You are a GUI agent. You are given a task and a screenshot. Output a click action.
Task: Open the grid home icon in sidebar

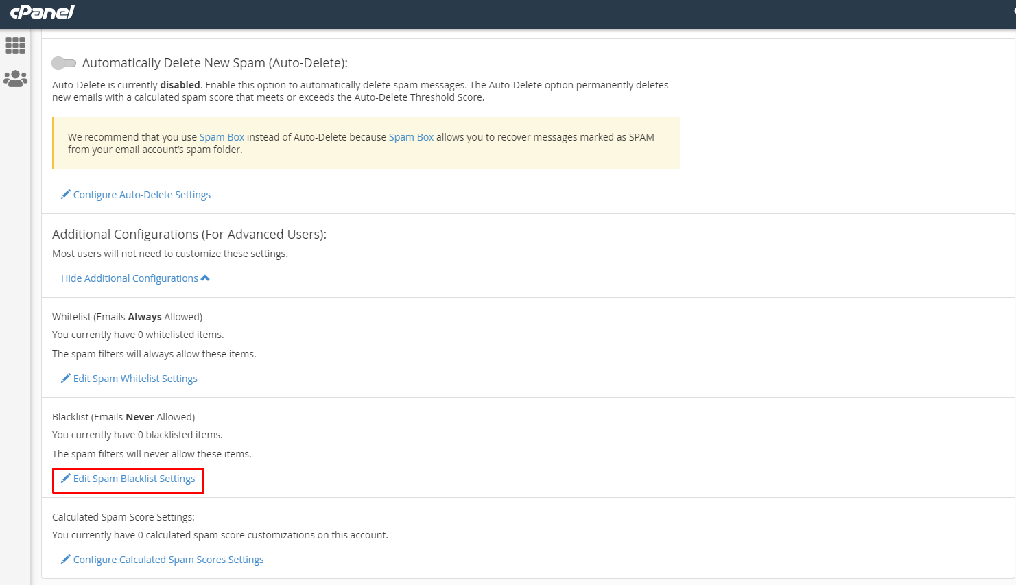pyautogui.click(x=15, y=45)
